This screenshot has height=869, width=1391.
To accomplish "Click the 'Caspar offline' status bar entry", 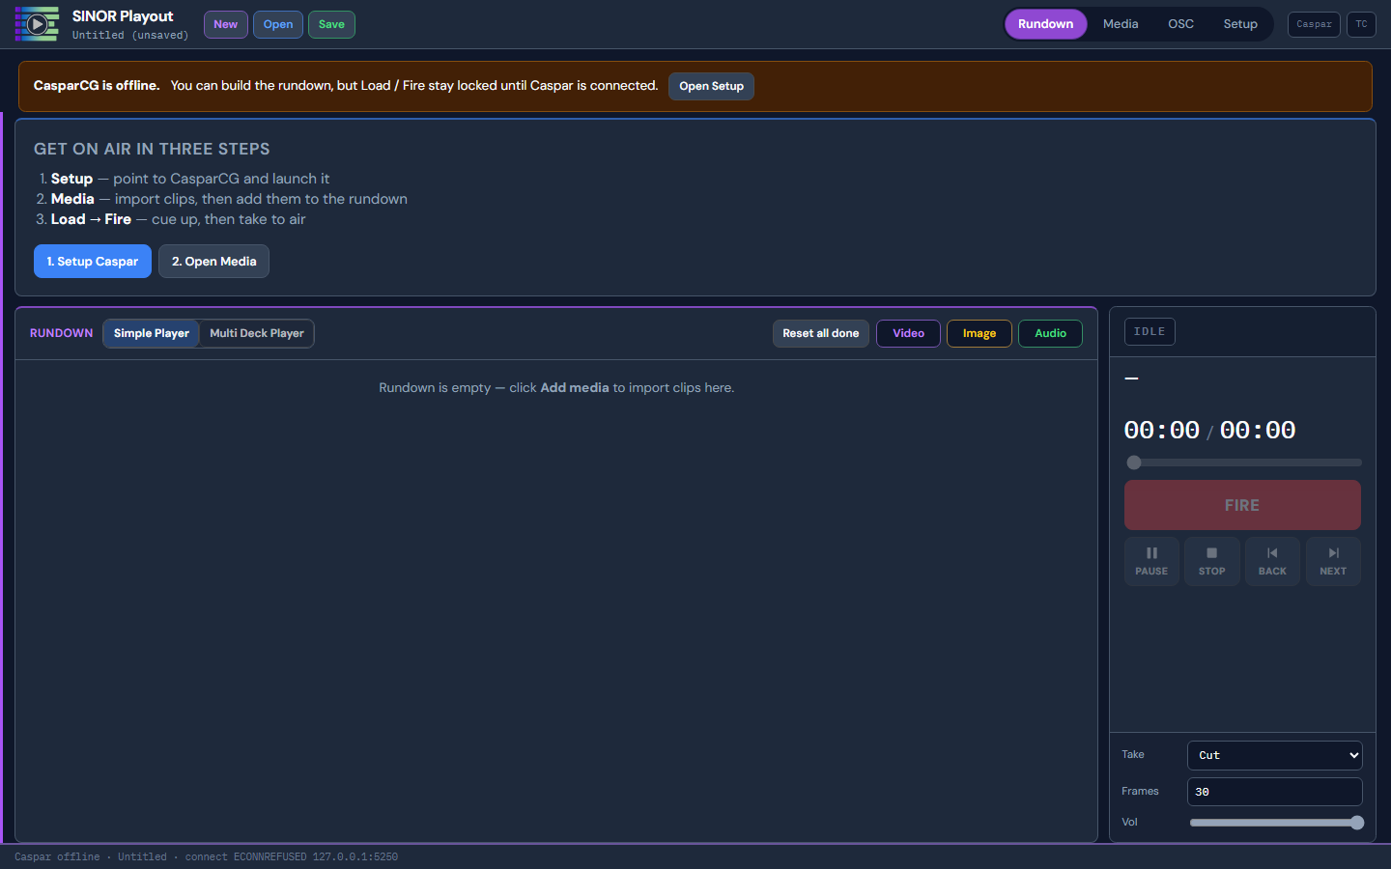I will (x=57, y=856).
